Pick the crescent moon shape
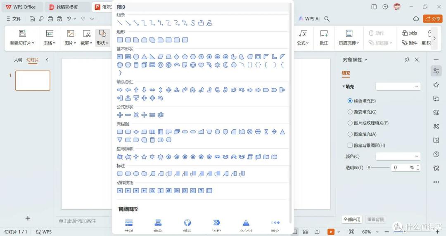The image size is (446, 236). click(225, 65)
